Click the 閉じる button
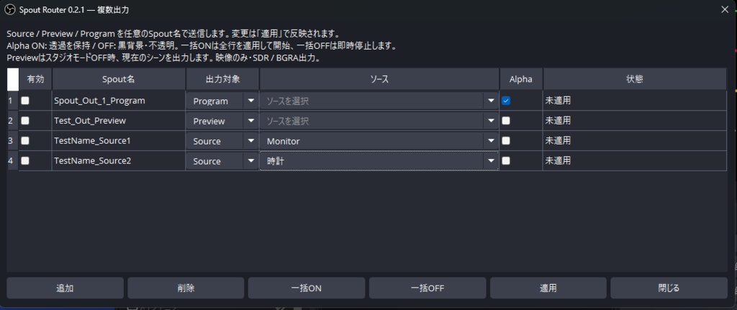The width and height of the screenshot is (737, 310). pyautogui.click(x=669, y=288)
